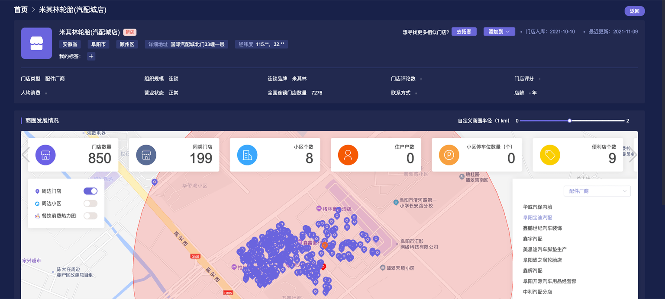Enable the 餐饮消费热力图 switch
This screenshot has width=665, height=299.
tap(90, 216)
